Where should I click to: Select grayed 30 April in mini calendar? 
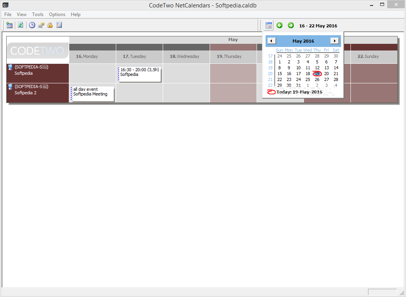[336, 56]
